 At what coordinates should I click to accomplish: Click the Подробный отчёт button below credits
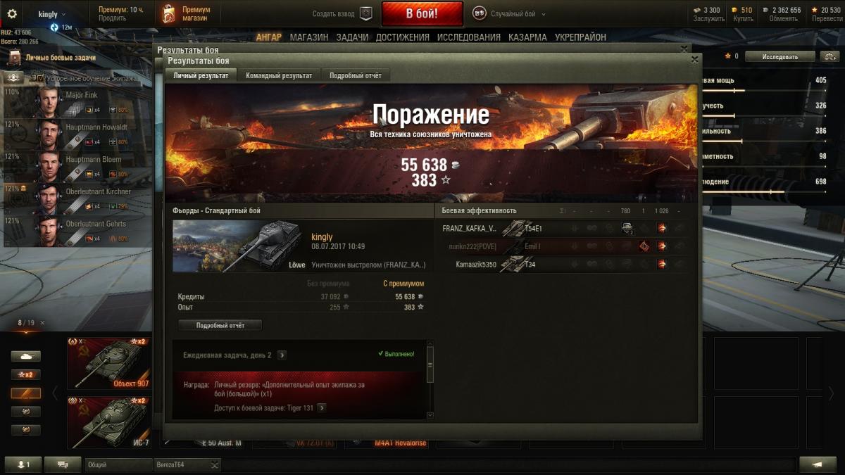[220, 325]
